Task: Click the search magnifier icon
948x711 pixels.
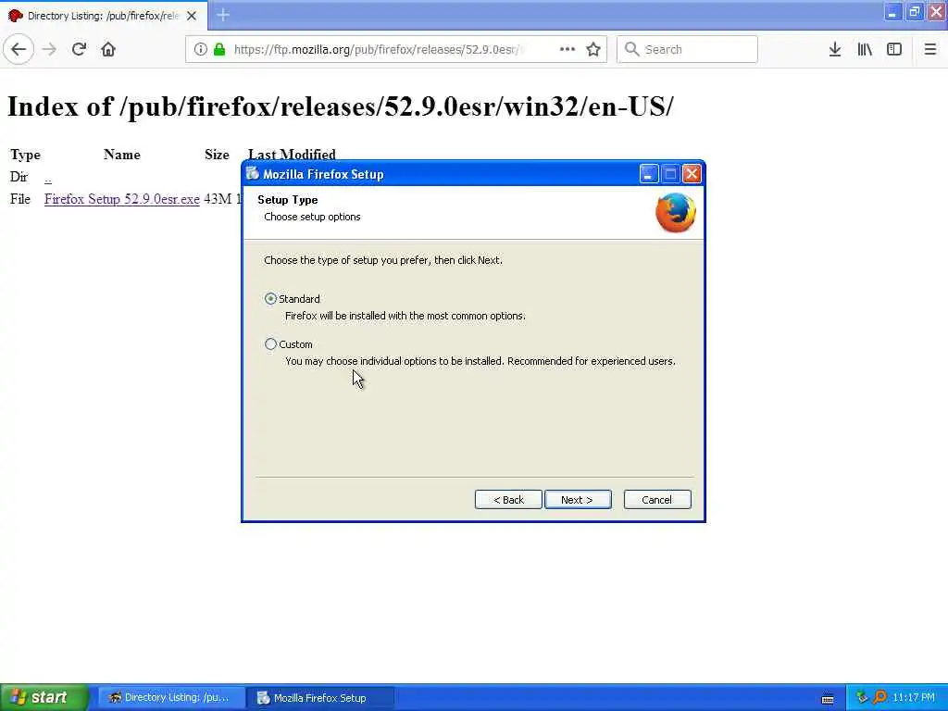Action: coord(631,50)
